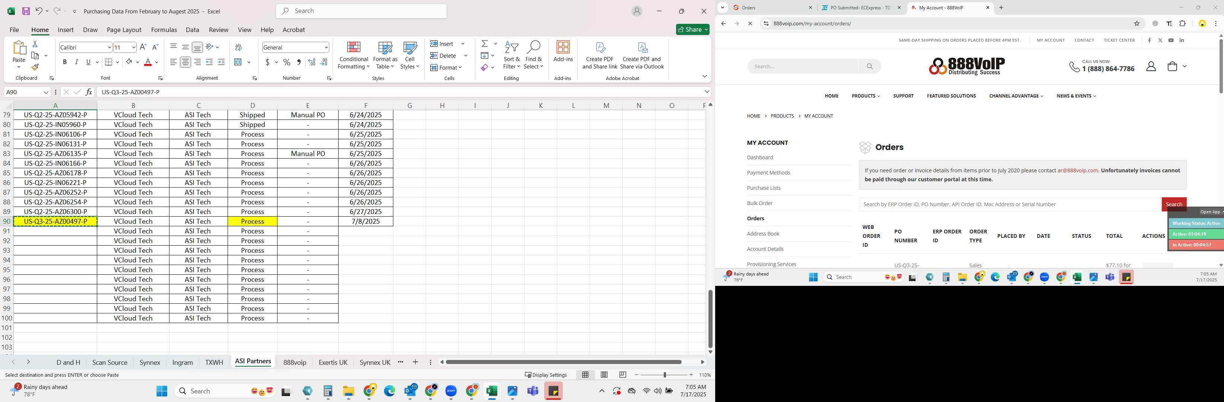Toggle Bottom Align vertical alignment
Viewport: 1224px width, 402px height.
point(197,47)
